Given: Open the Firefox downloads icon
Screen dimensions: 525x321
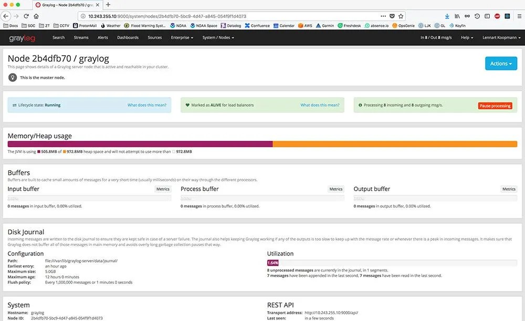Looking at the screenshot, I should (x=447, y=16).
